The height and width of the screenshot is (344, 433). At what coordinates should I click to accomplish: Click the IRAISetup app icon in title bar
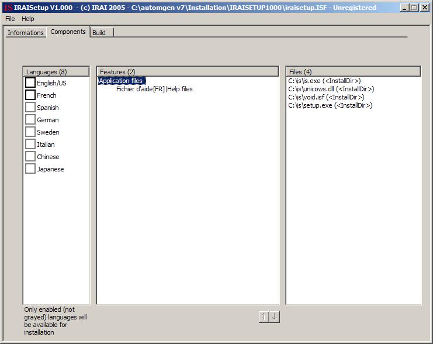coord(8,8)
